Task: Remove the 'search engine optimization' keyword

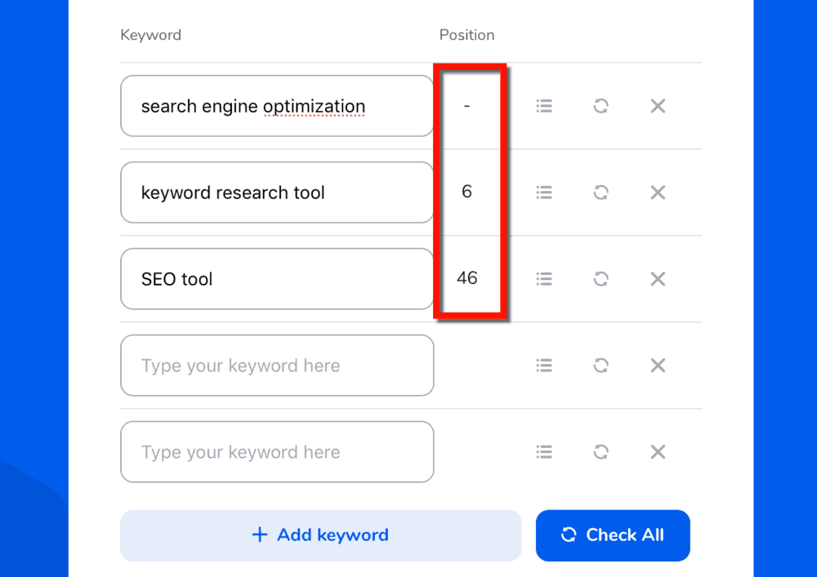Action: tap(657, 105)
